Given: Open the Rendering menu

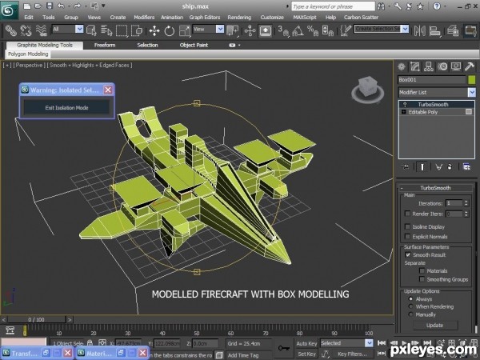Looking at the screenshot, I should [x=239, y=17].
